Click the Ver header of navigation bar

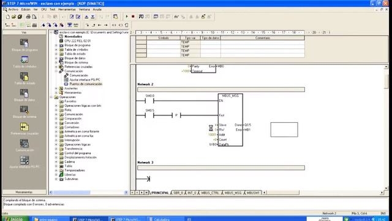click(24, 33)
